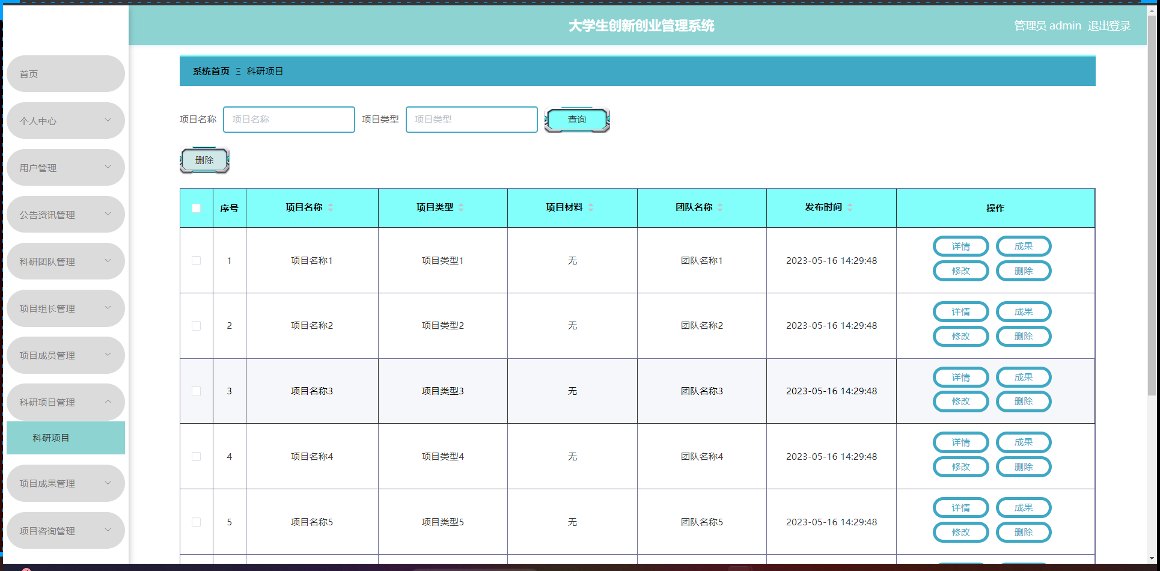Click the 项目类型4 cell
The width and height of the screenshot is (1160, 571).
pyautogui.click(x=443, y=457)
